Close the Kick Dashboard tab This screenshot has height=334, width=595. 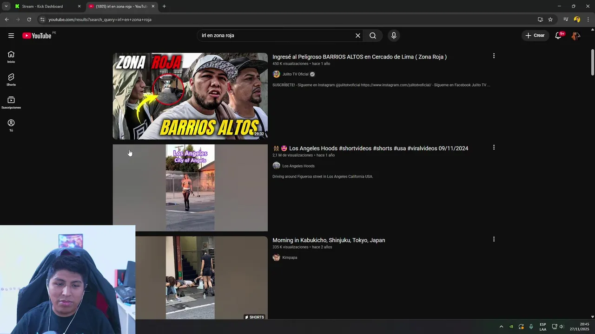[79, 6]
